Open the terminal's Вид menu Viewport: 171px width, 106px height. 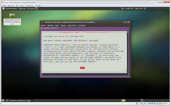57,25
